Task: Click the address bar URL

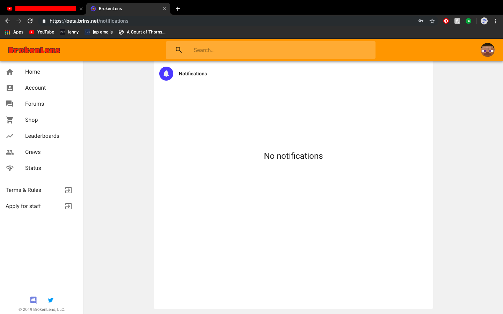Action: point(89,21)
